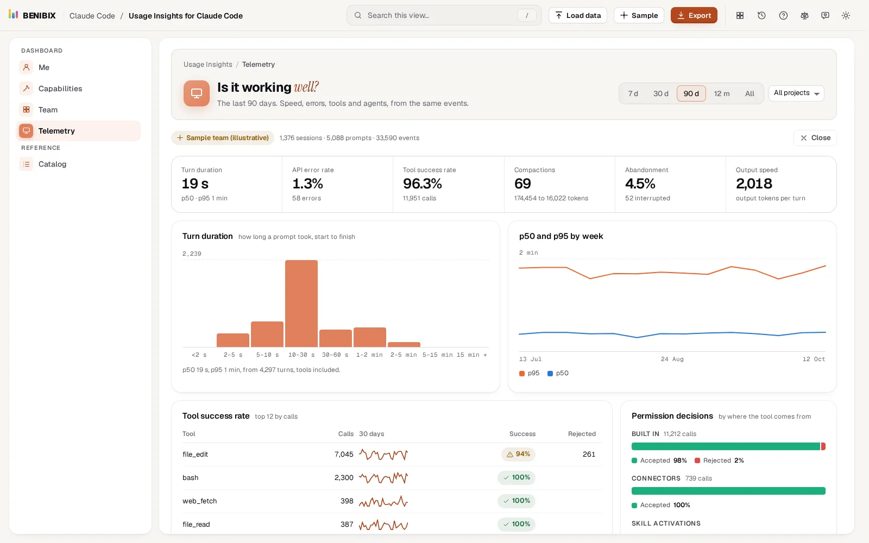Toggle the light theme sun icon
Viewport: 869px width, 543px height.
pyautogui.click(x=846, y=16)
